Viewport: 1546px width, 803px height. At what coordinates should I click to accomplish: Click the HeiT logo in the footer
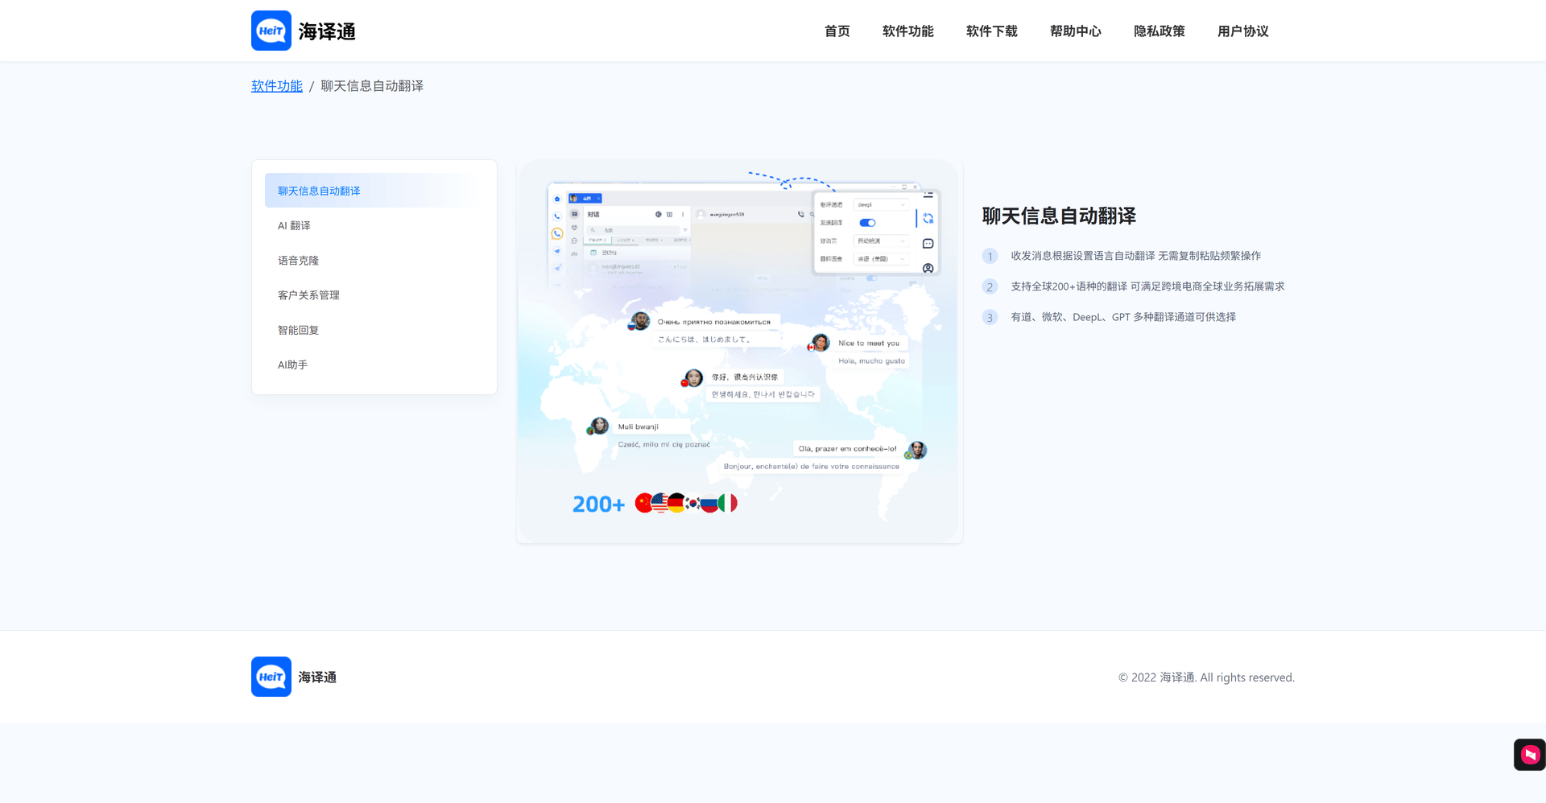point(271,677)
